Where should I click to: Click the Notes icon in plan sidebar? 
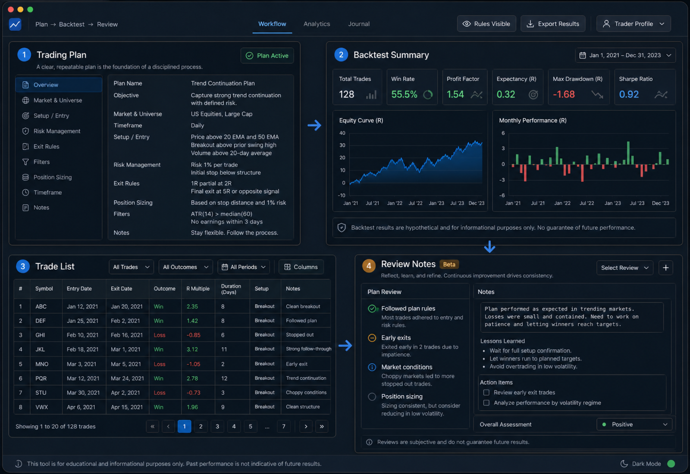(x=25, y=208)
